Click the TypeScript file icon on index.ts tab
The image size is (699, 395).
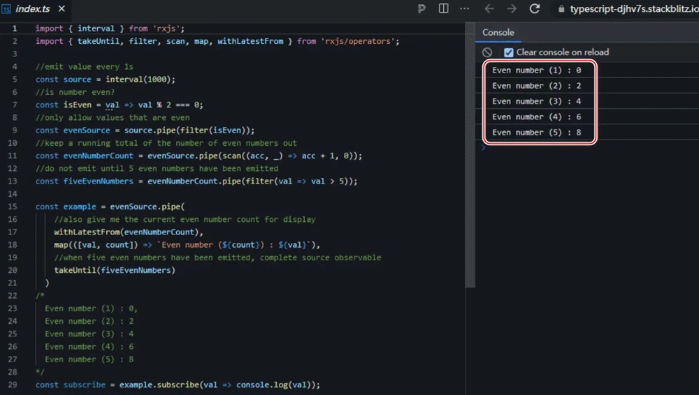pos(6,9)
